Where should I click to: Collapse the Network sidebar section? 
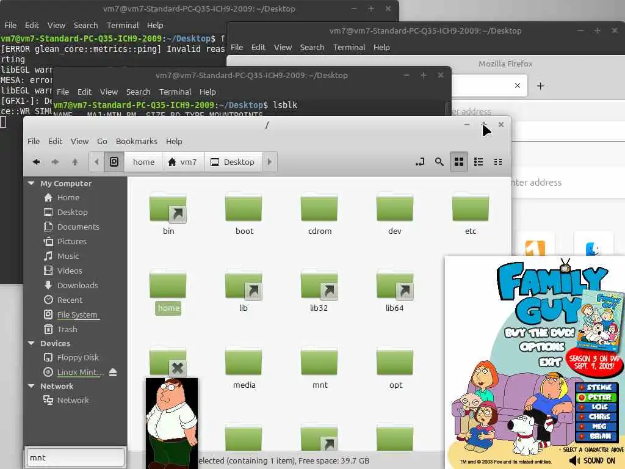tap(31, 386)
